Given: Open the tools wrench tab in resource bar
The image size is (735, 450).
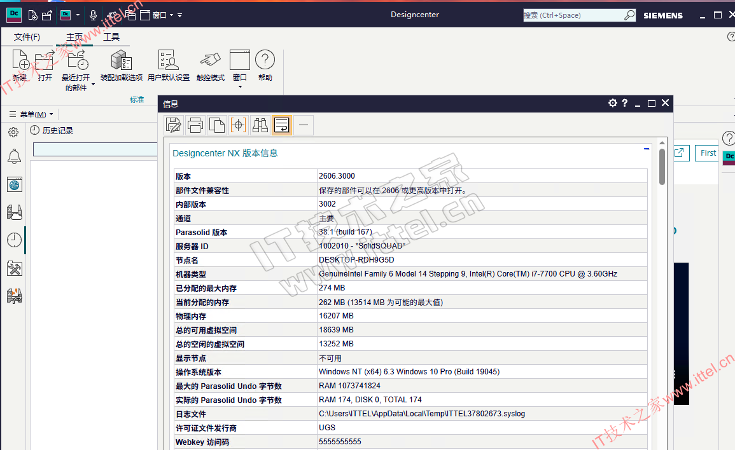Looking at the screenshot, I should [x=15, y=268].
